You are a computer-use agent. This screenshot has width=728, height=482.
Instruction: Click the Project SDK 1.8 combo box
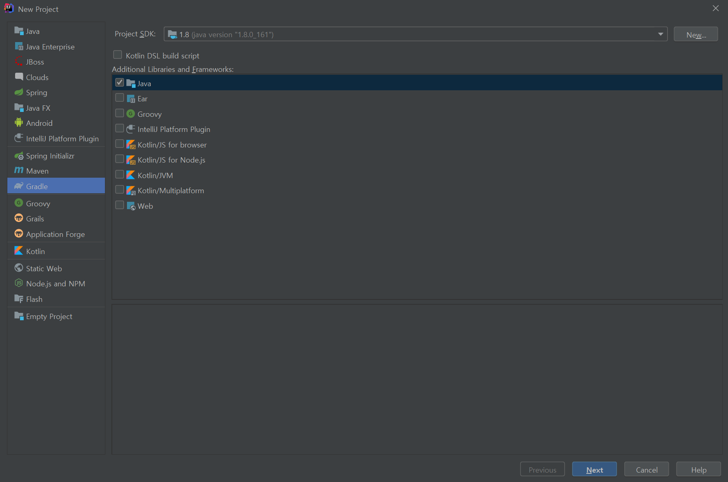[415, 34]
